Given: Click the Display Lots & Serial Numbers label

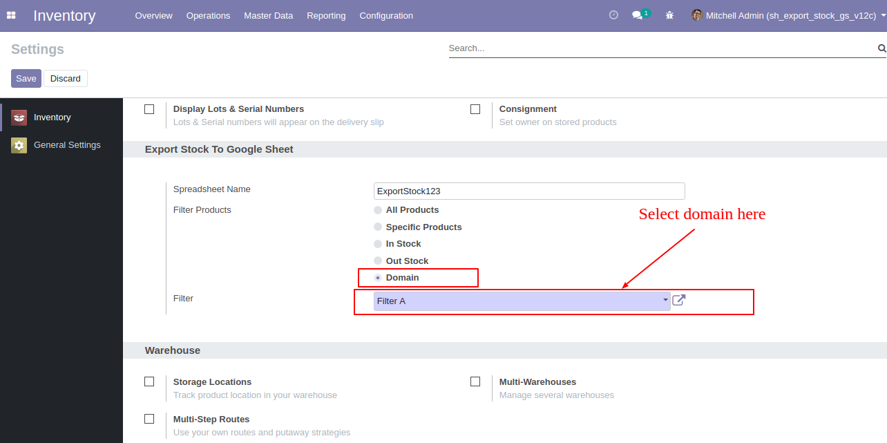Looking at the screenshot, I should point(238,109).
